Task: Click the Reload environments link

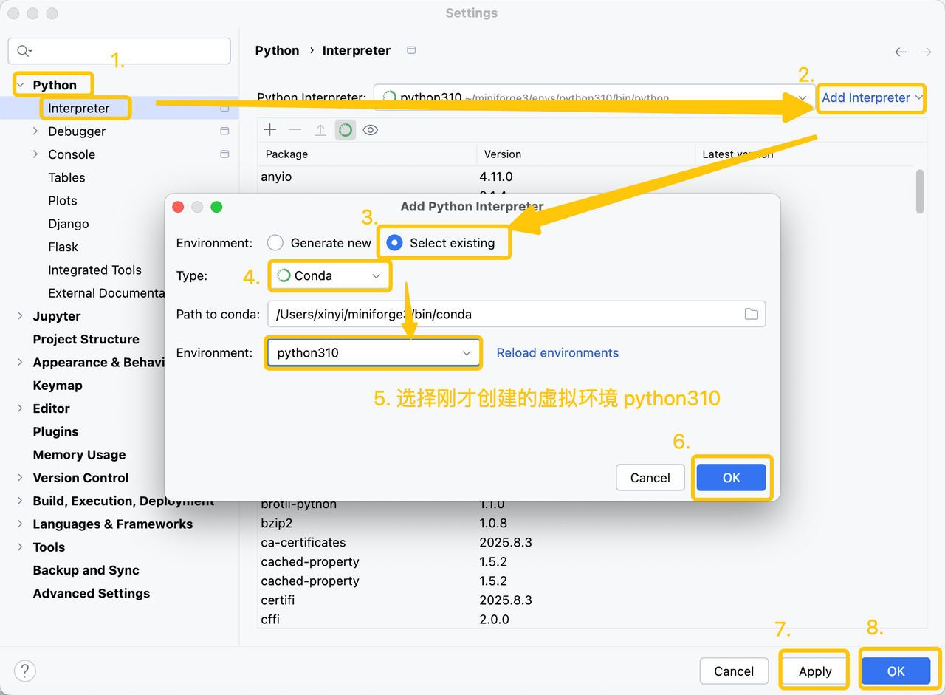Action: pyautogui.click(x=557, y=353)
